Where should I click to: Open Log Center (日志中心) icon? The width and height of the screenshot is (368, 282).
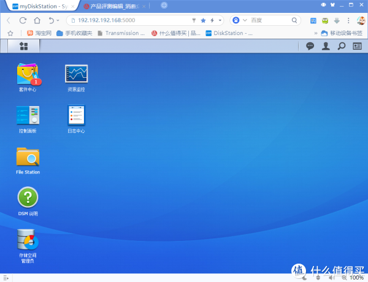tap(77, 116)
